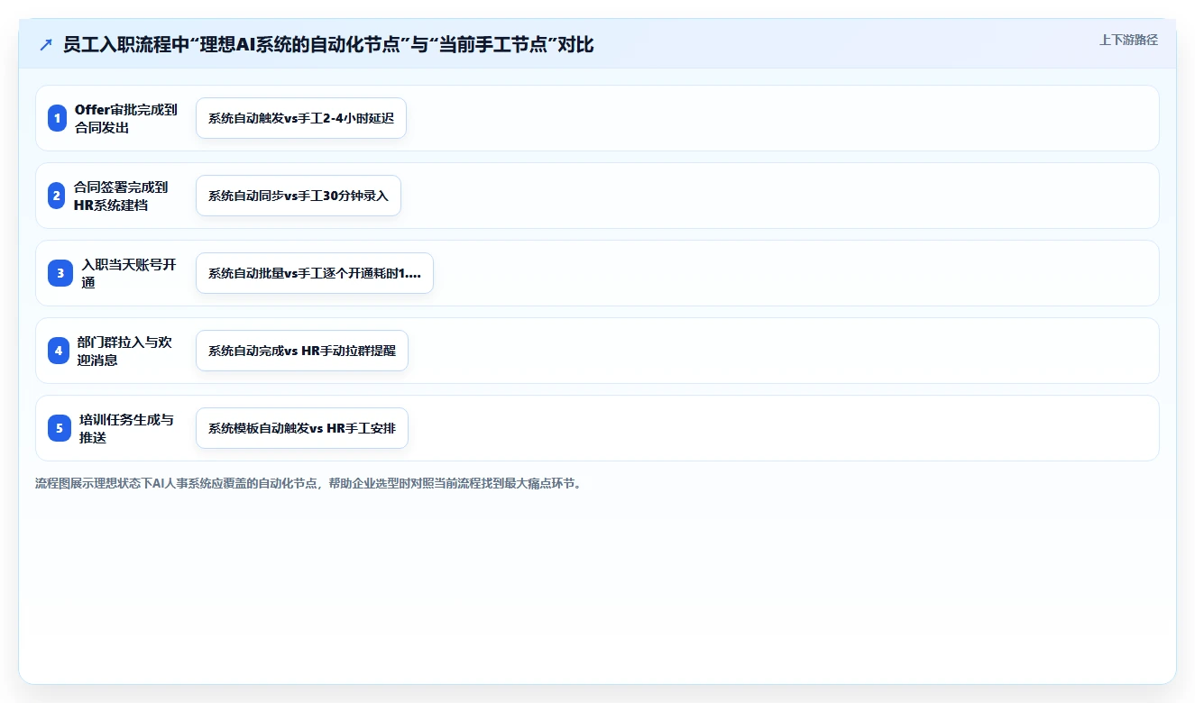Select step number 1 badge

pyautogui.click(x=58, y=118)
